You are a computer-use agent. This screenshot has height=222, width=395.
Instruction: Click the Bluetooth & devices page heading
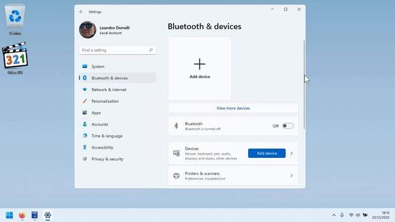coord(204,27)
